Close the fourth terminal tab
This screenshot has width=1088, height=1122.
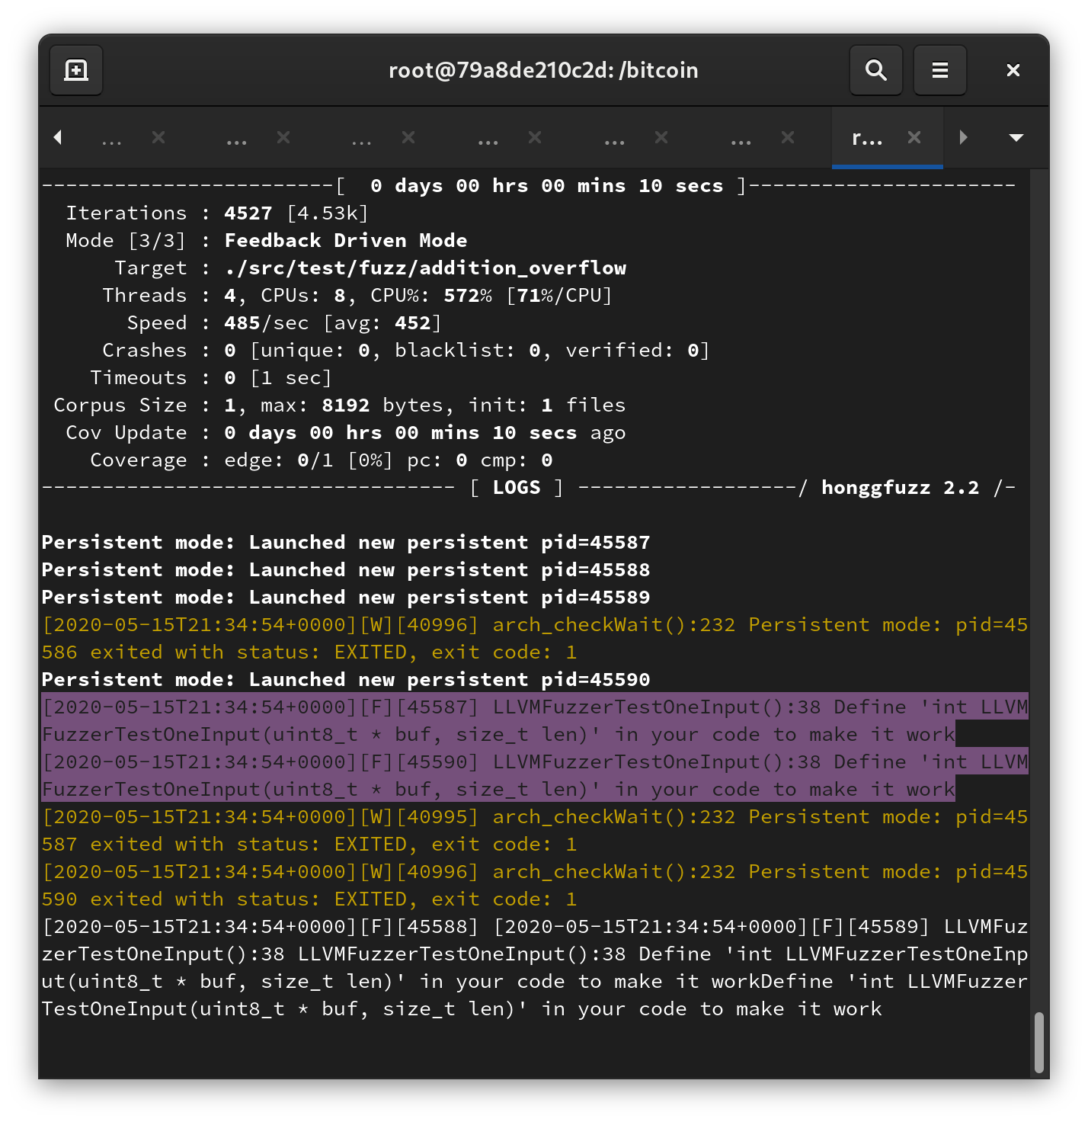pos(535,138)
